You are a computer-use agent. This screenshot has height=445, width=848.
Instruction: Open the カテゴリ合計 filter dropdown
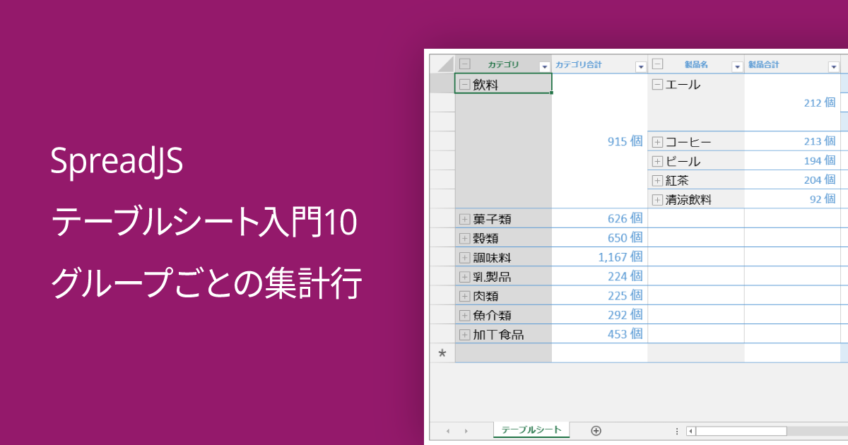point(640,66)
